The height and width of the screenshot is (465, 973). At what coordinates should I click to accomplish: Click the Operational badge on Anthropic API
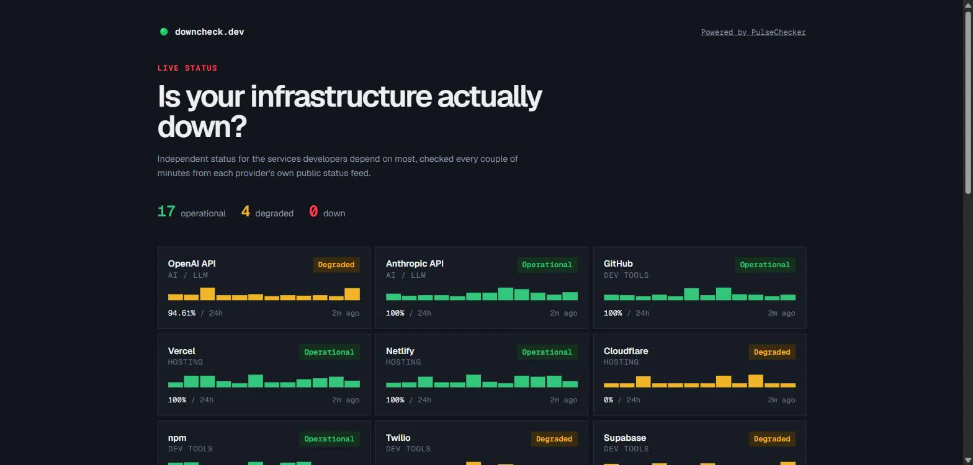547,265
